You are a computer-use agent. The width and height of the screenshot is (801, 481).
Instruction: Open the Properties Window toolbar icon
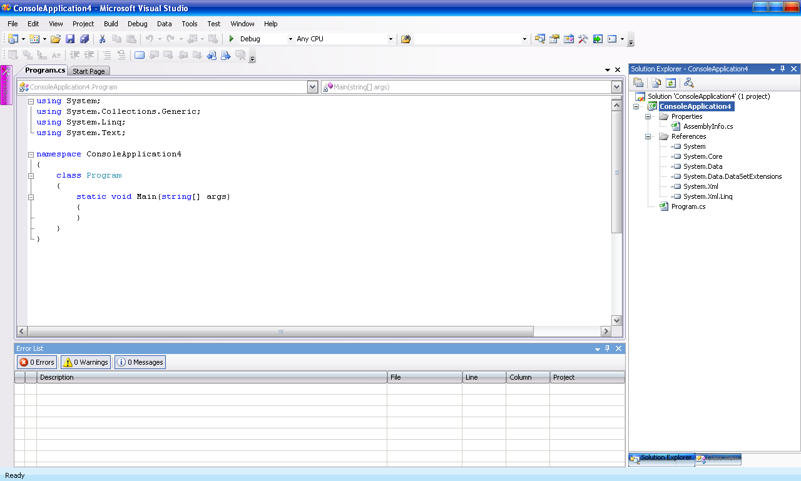point(554,39)
